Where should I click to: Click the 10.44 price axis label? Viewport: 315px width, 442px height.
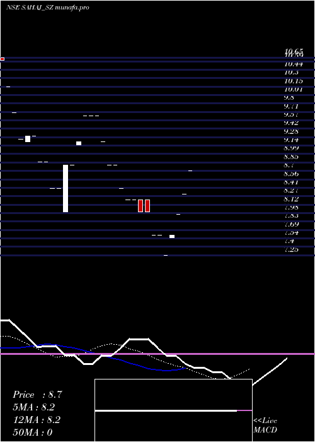click(294, 64)
